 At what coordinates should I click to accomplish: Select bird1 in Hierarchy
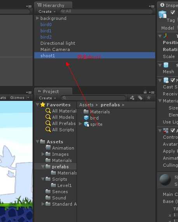pyautogui.click(x=46, y=31)
